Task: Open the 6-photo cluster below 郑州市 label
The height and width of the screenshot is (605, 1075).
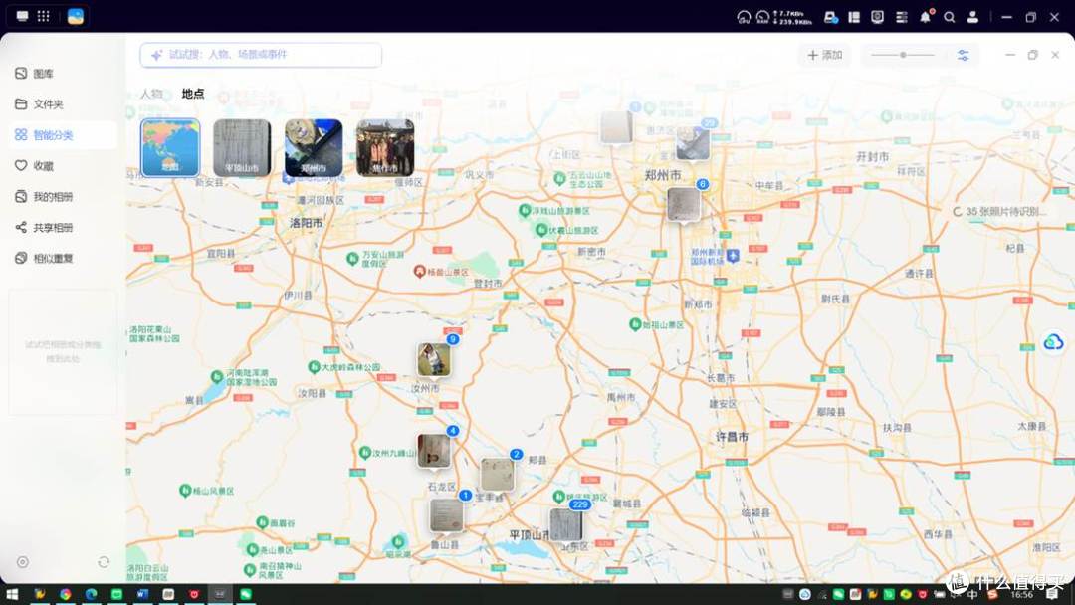Action: coord(684,204)
